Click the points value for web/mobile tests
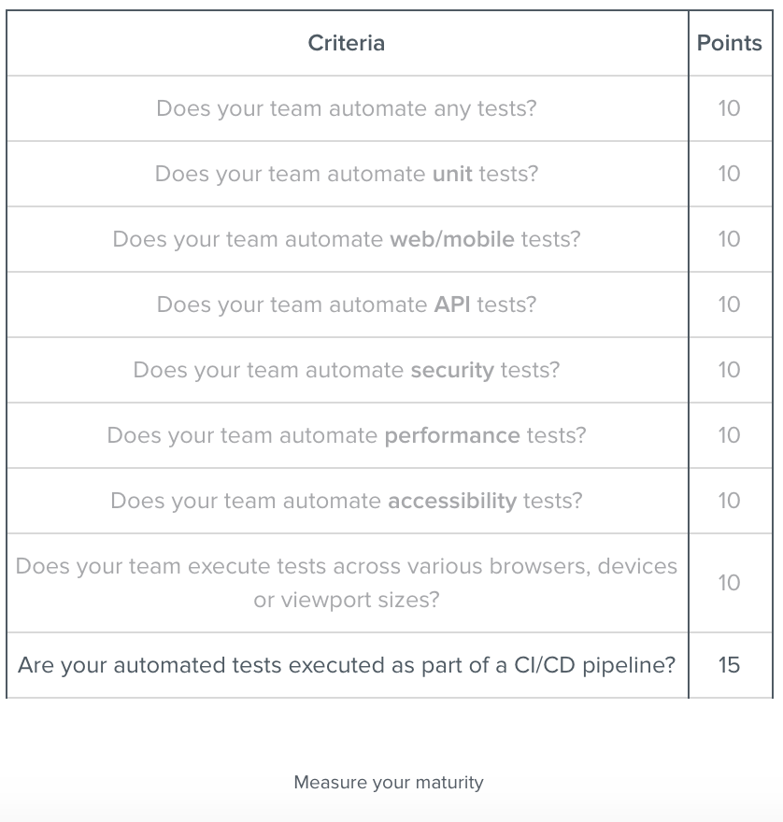 [730, 239]
